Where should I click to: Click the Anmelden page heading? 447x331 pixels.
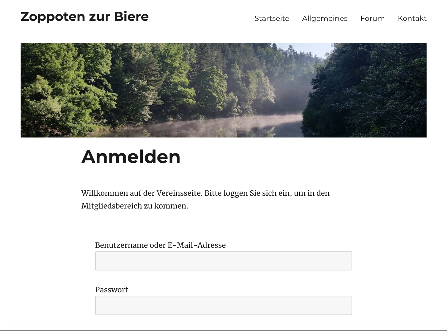click(x=131, y=156)
